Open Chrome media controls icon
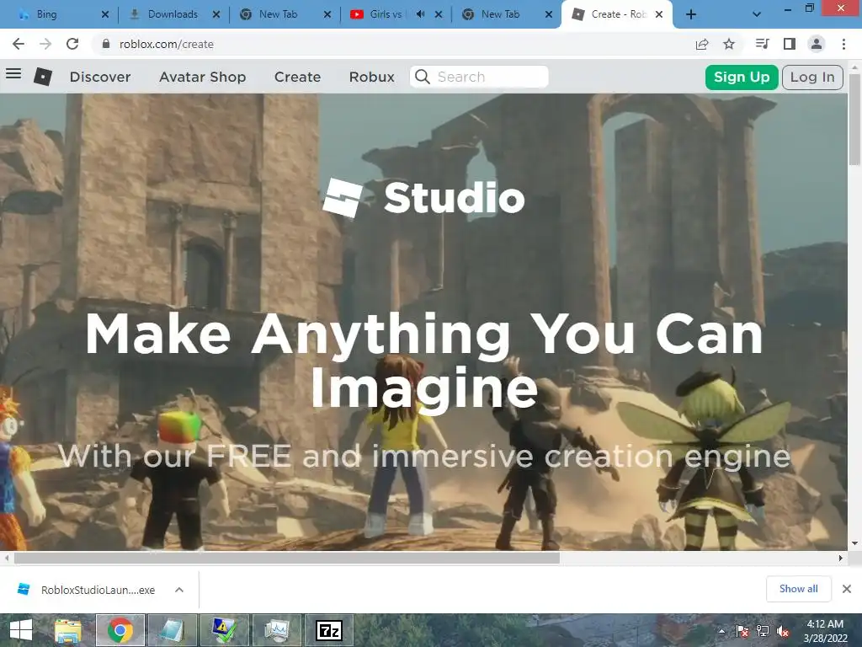 click(762, 44)
